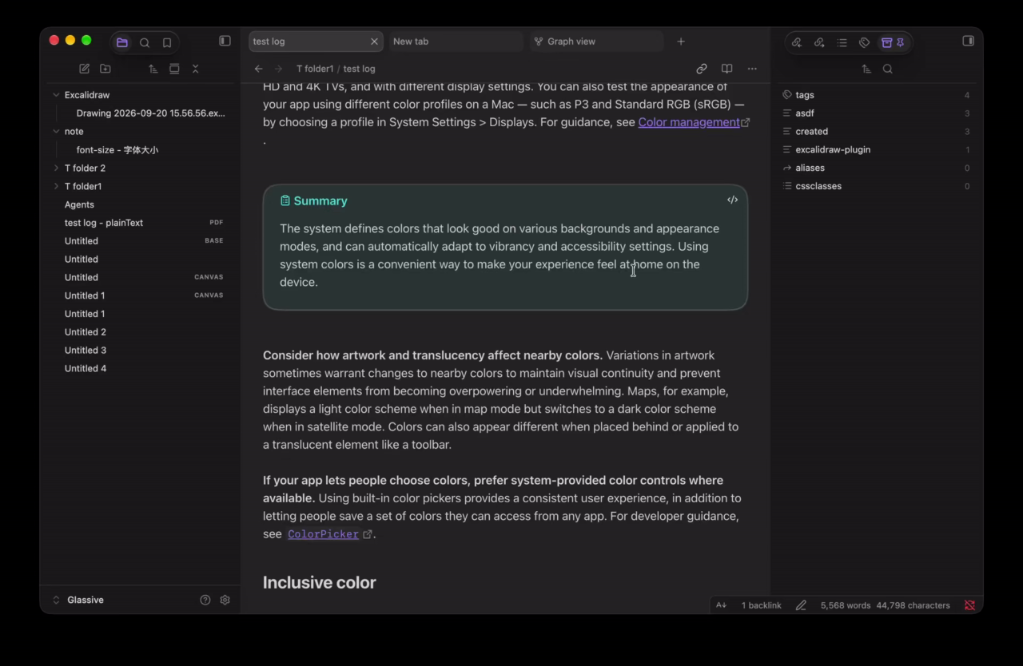Open the backlinks pane

coord(797,42)
